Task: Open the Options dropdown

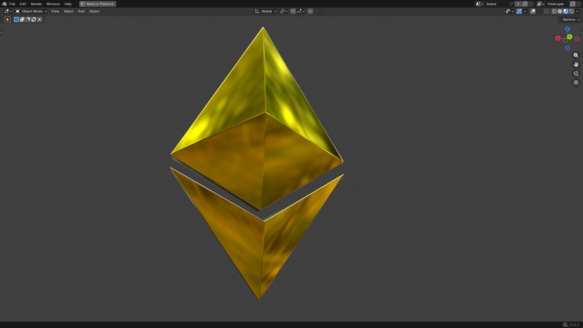Action: pyautogui.click(x=571, y=19)
